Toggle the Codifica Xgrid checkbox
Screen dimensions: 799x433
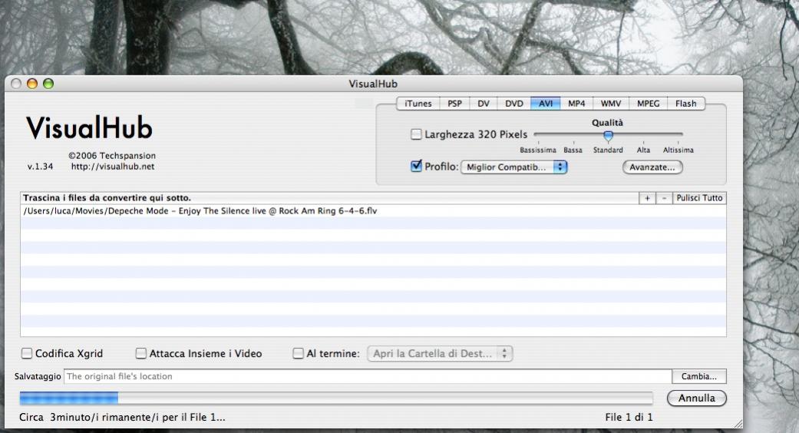pyautogui.click(x=27, y=353)
